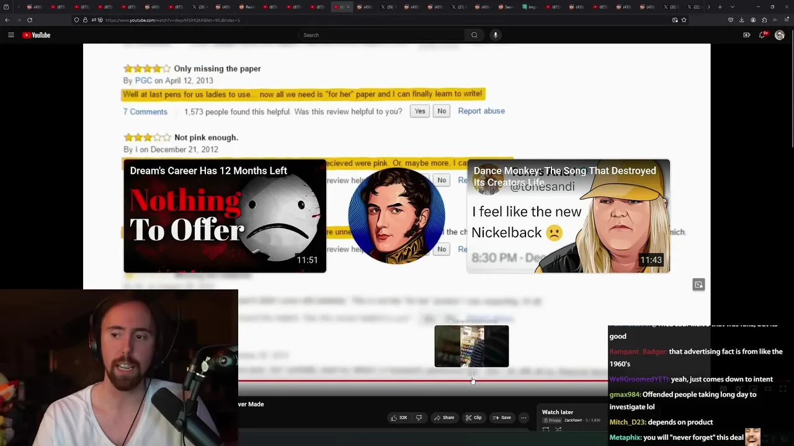Open "Dream's Career Has 12 Months Left" video
The height and width of the screenshot is (446, 794).
tap(225, 216)
